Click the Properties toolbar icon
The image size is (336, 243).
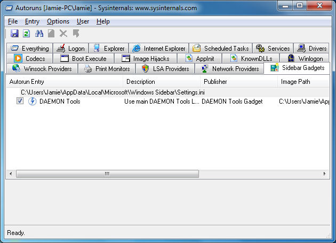tap(51, 34)
